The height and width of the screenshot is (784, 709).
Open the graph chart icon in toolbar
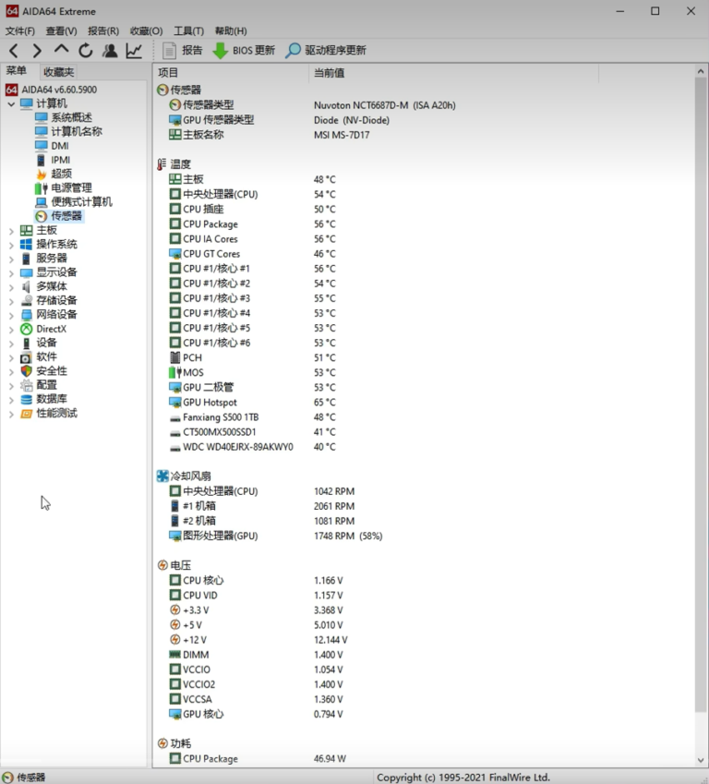134,51
